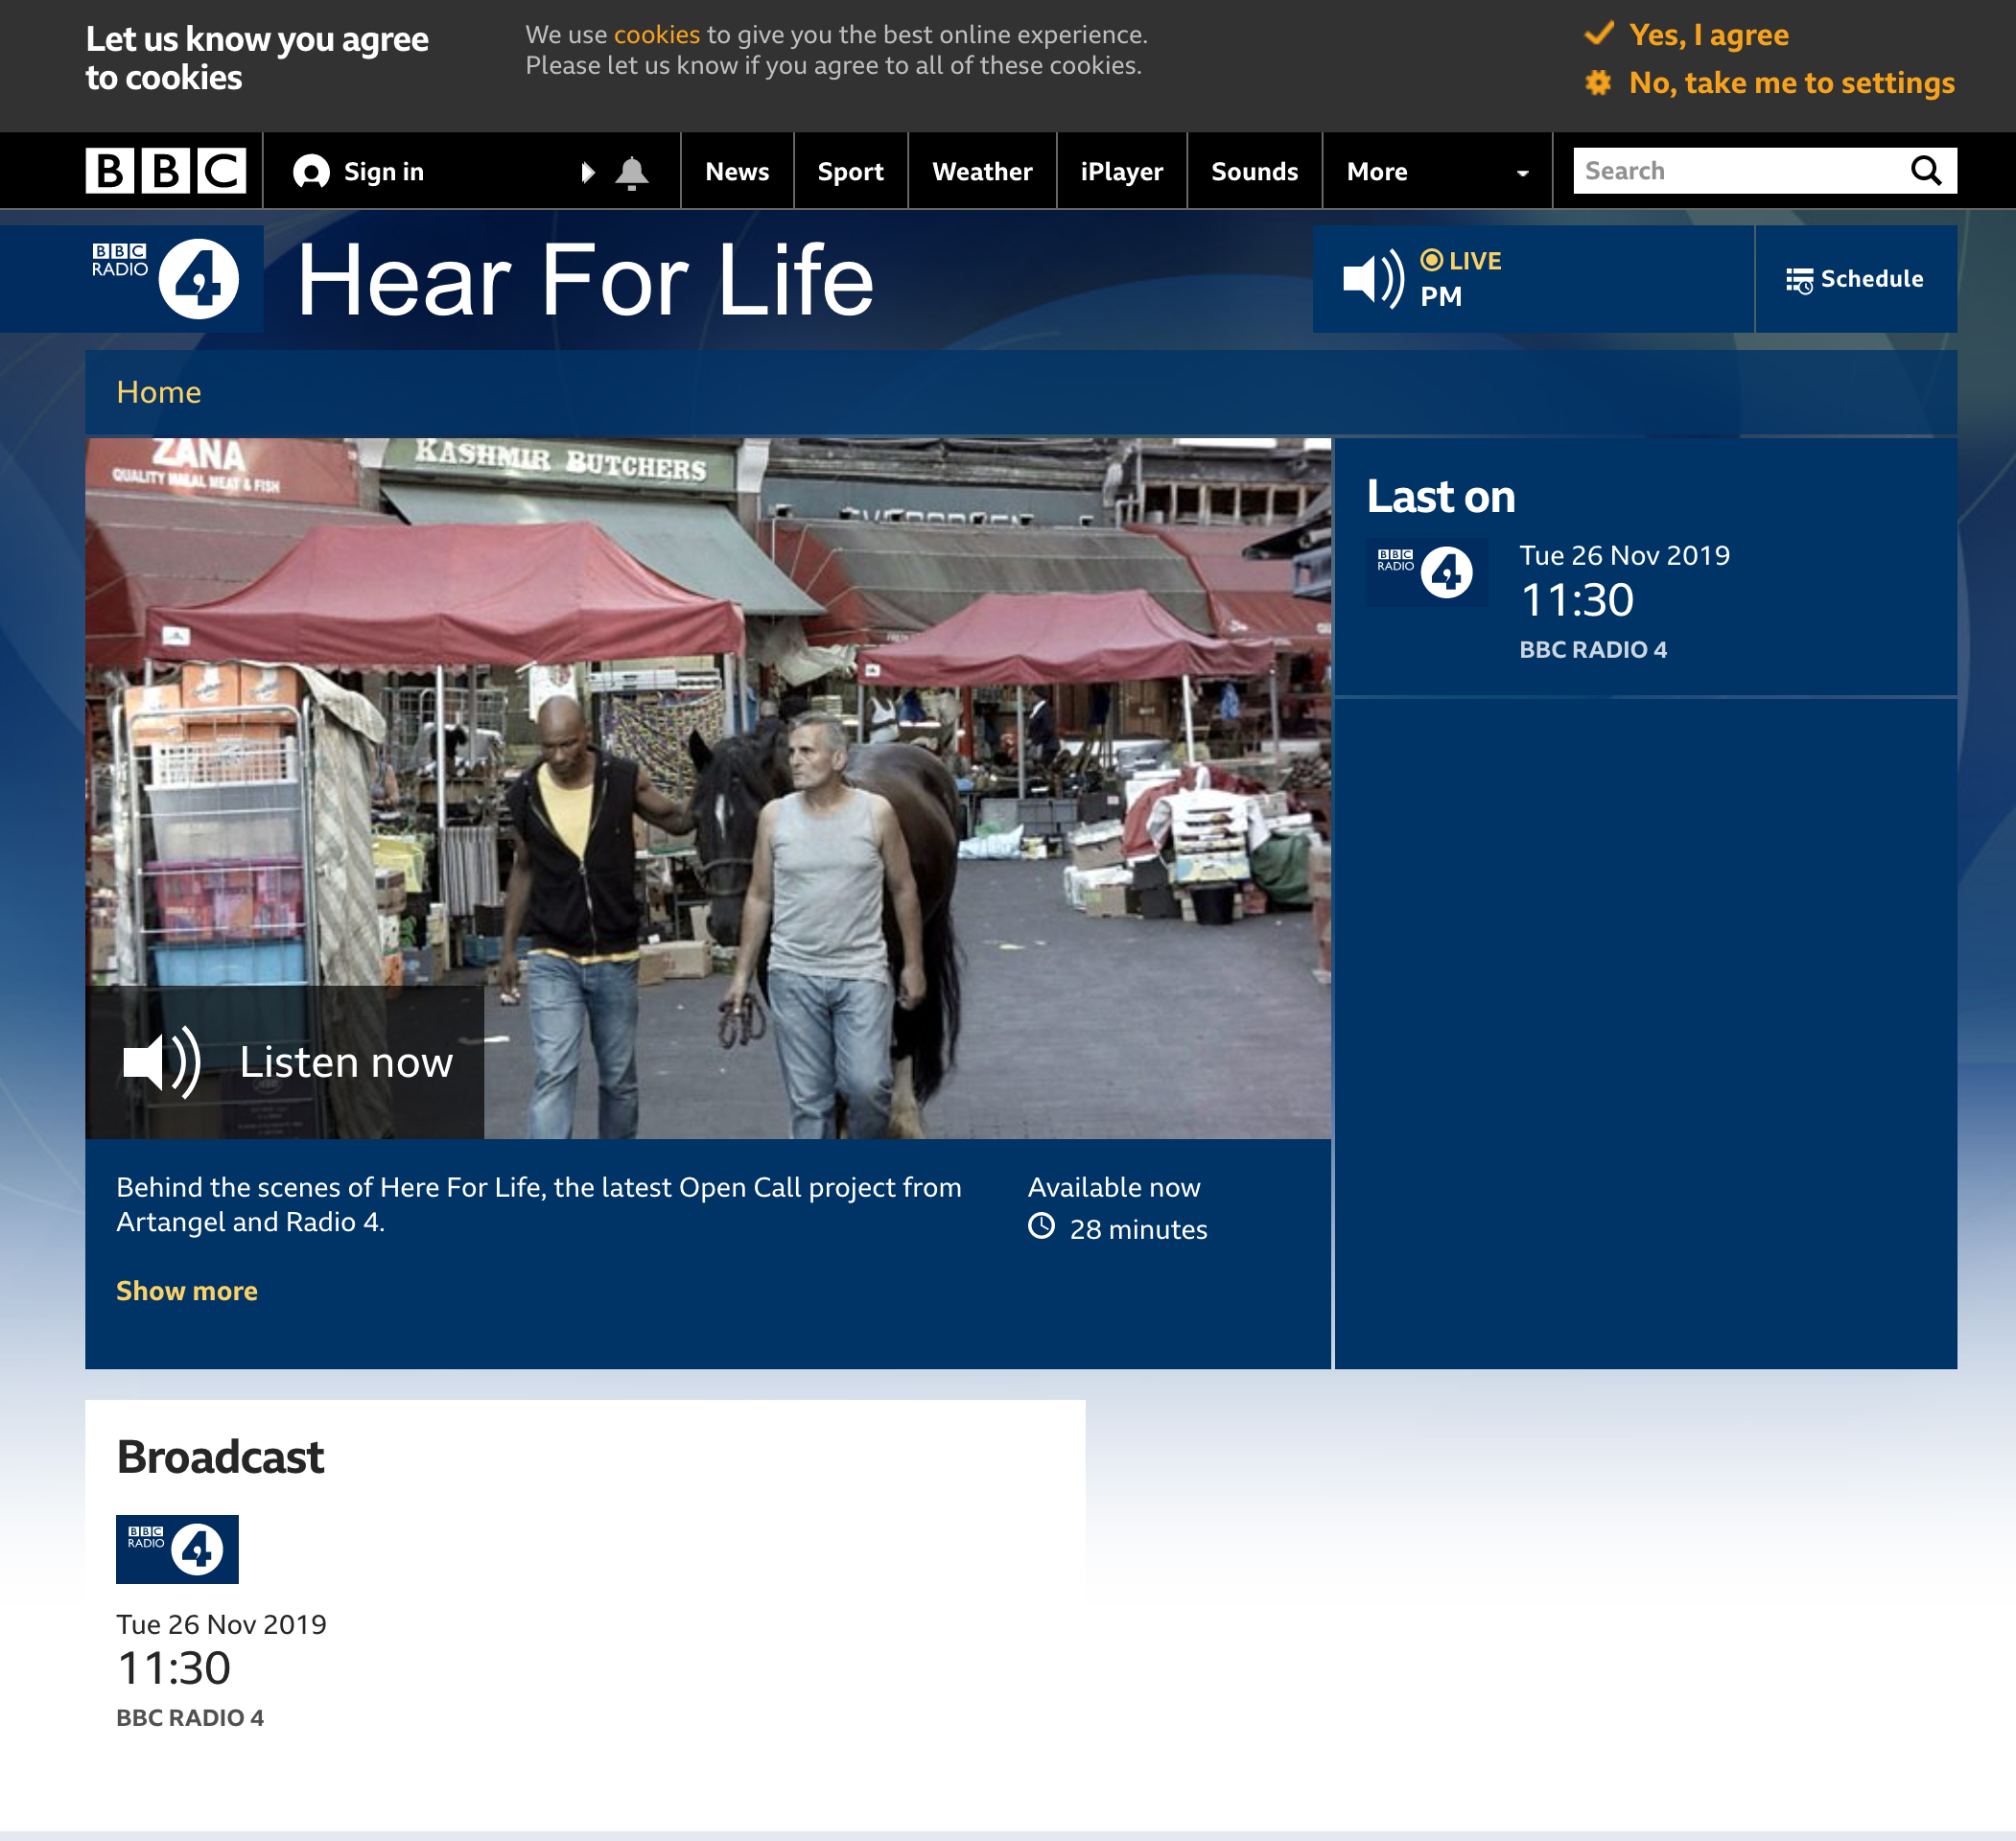Open the iPlayer menu item
The height and width of the screenshot is (1841, 2016).
1121,172
